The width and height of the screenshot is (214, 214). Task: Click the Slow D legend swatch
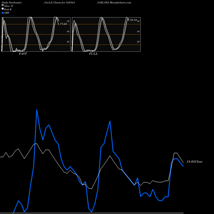pyautogui.click(x=3, y=5)
